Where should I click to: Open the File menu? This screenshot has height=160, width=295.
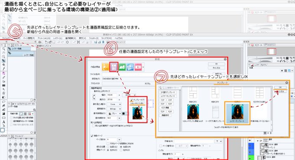(6, 38)
